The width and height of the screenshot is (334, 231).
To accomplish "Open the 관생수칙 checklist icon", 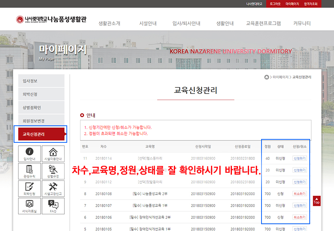I will pos(29,171).
